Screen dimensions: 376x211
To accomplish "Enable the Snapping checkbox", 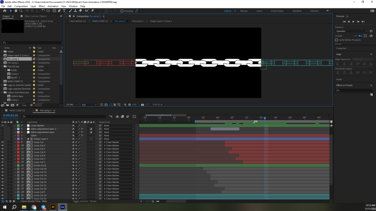I will point(122,11).
